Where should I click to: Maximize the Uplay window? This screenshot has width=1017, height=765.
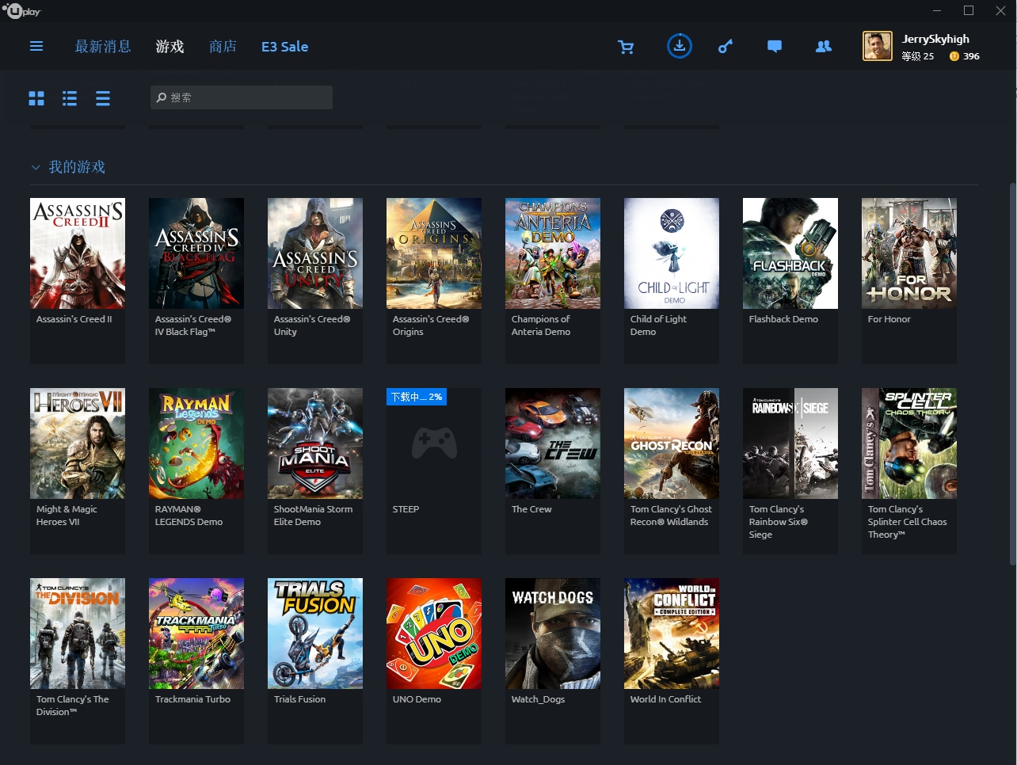(x=969, y=11)
